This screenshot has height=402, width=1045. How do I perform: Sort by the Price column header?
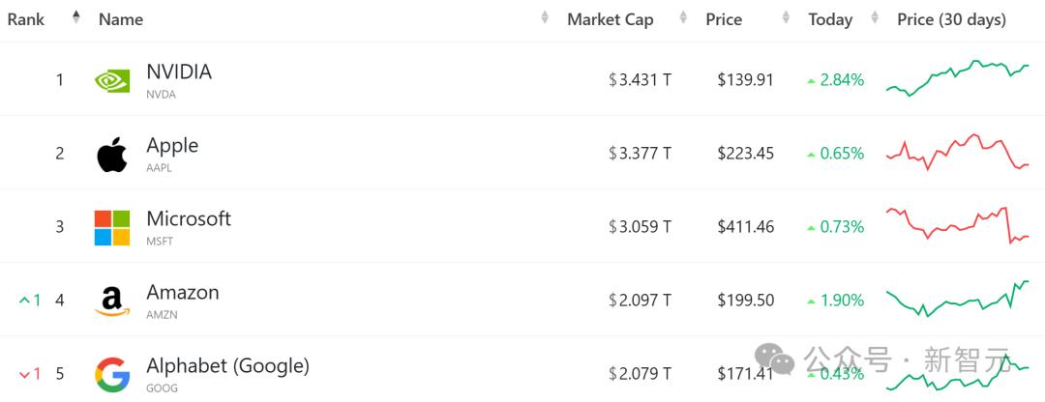coord(724,19)
